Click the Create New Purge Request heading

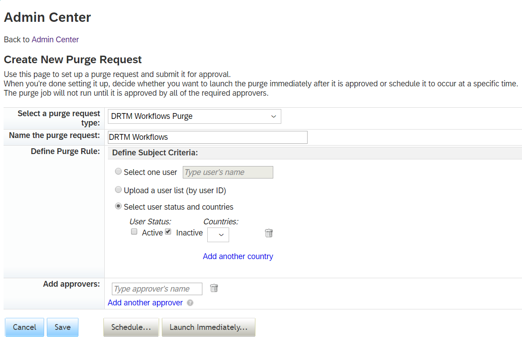pos(73,60)
